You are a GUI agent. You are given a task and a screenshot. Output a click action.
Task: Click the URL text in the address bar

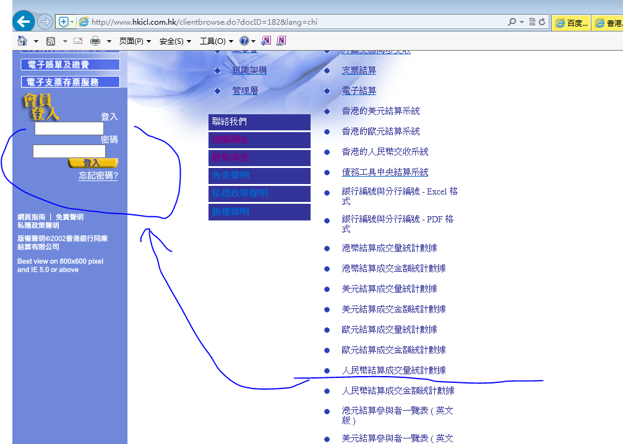pos(204,22)
